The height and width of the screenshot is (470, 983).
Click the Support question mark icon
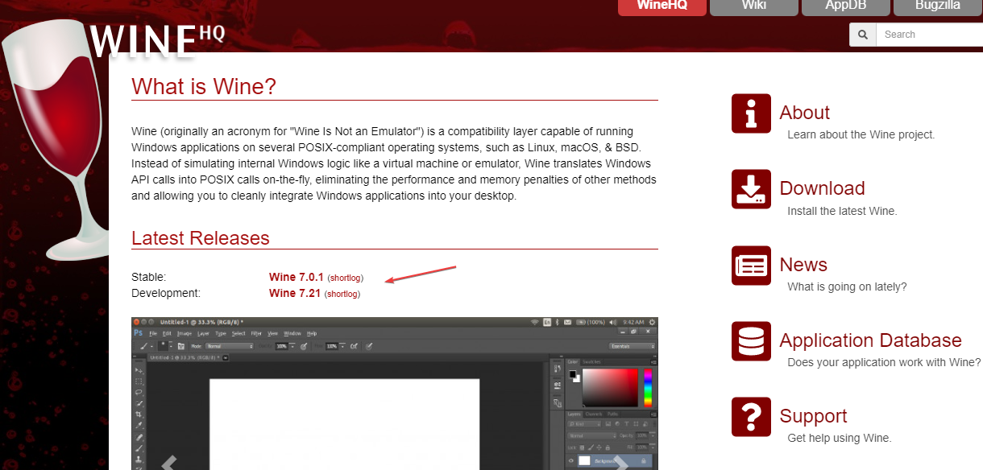point(751,417)
